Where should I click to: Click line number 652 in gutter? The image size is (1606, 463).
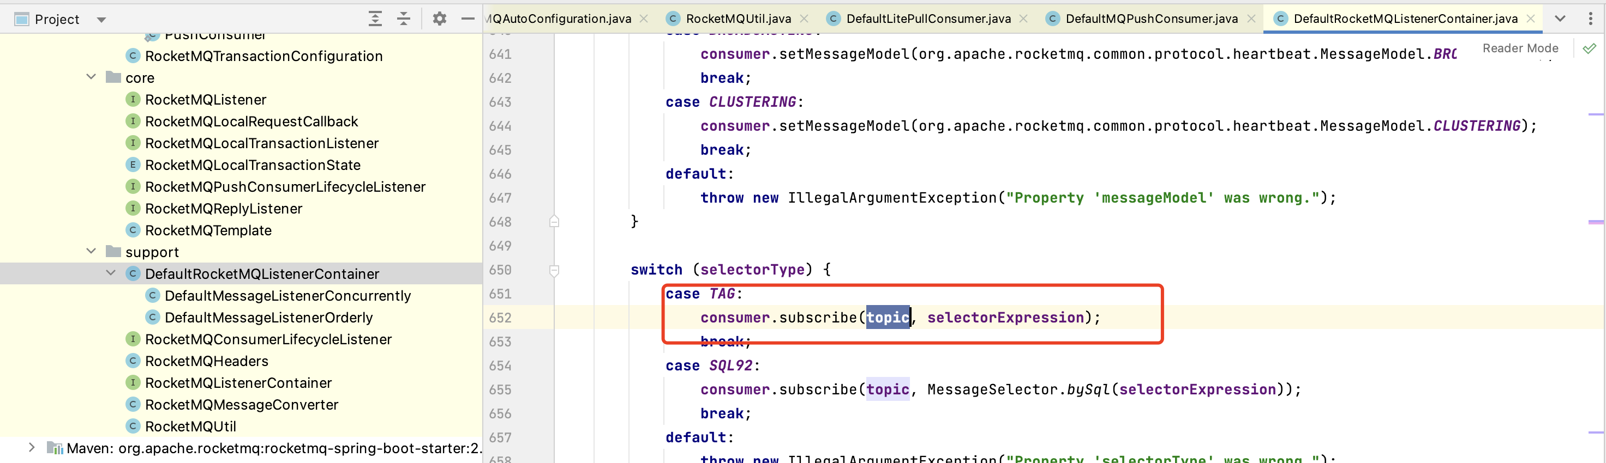[x=500, y=318]
